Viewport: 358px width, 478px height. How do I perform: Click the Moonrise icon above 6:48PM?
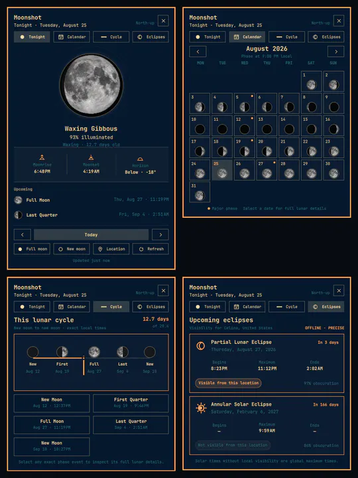coord(42,157)
